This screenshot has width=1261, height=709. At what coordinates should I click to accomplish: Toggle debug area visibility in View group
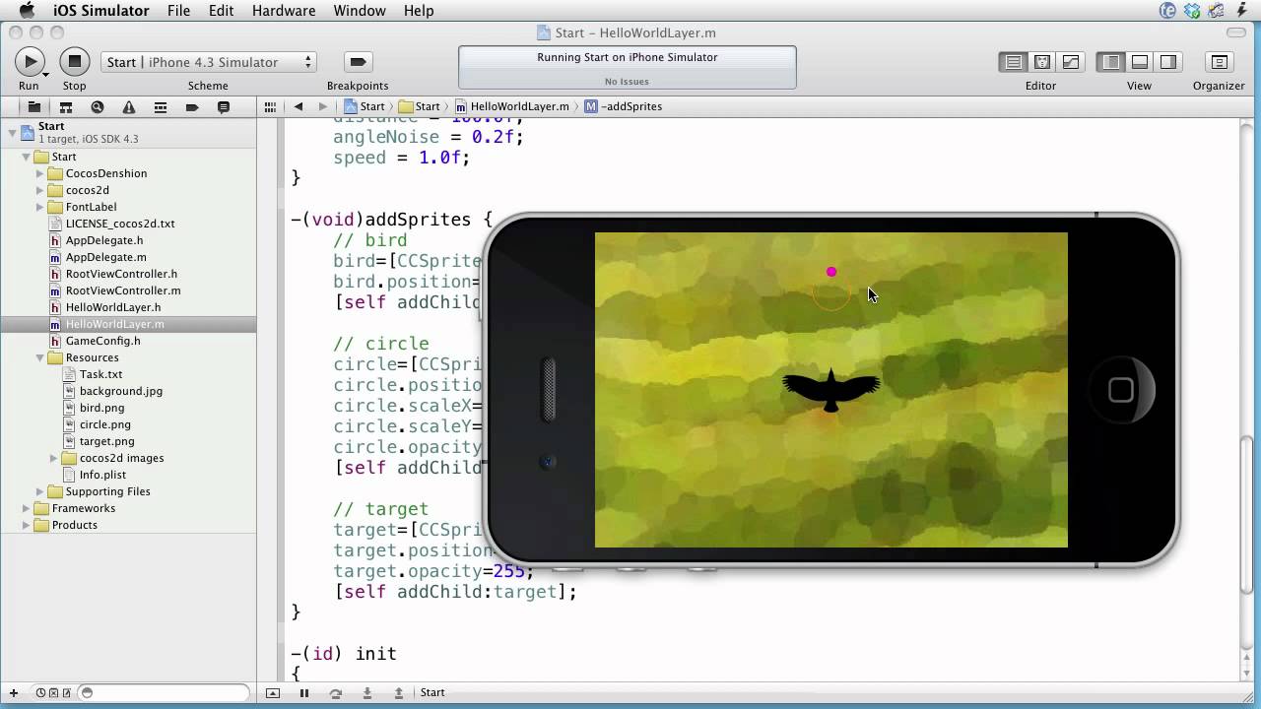pyautogui.click(x=1140, y=62)
